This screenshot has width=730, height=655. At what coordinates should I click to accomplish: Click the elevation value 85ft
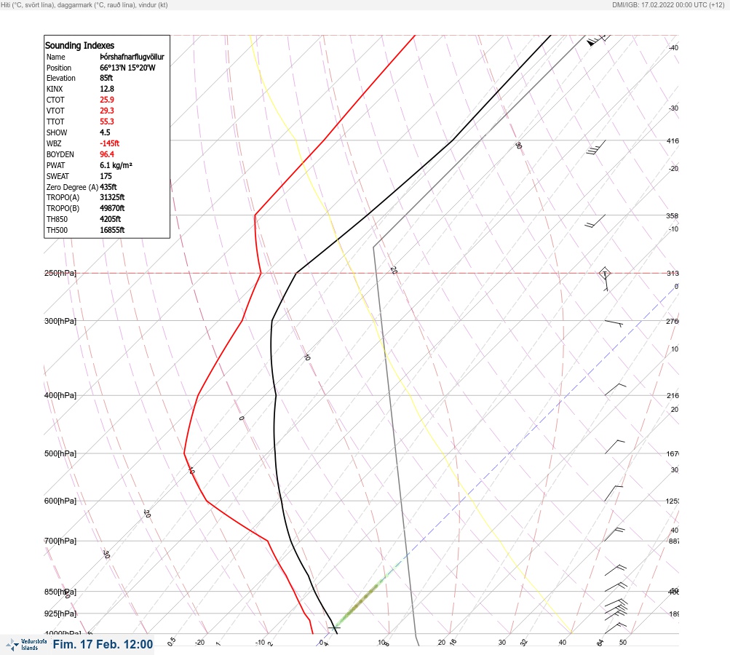point(106,78)
